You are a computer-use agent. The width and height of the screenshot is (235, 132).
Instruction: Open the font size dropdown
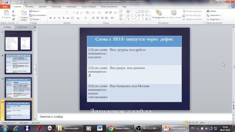point(74,13)
